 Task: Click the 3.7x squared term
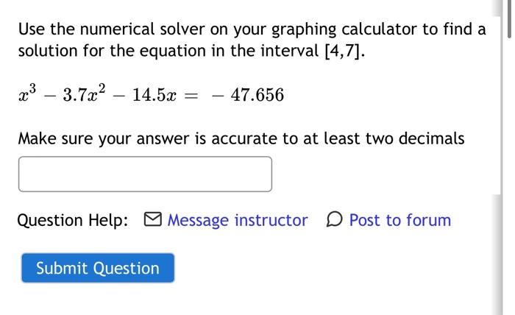coord(84,94)
